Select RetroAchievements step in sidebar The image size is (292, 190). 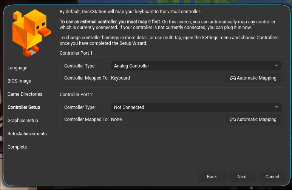coord(27,134)
